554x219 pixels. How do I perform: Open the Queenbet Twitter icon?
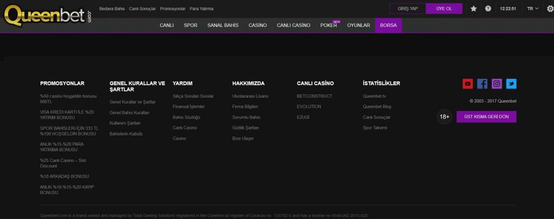pyautogui.click(x=511, y=84)
